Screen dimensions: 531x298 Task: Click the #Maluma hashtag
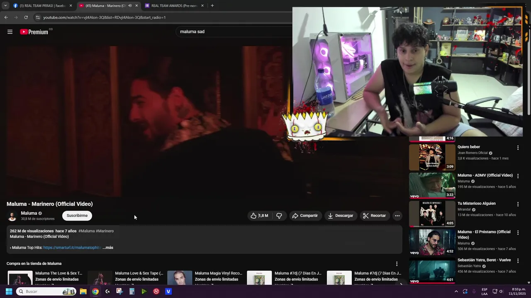pos(87,231)
